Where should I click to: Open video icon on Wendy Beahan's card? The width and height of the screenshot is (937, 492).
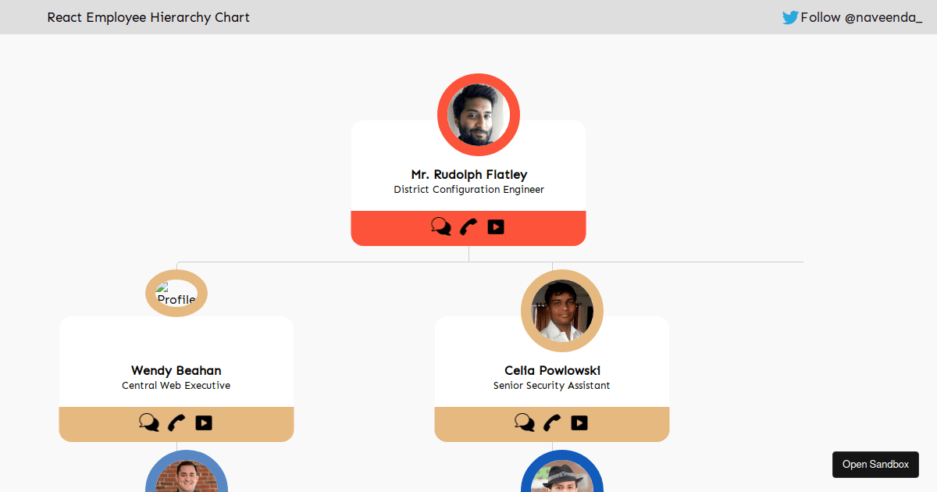pos(203,422)
